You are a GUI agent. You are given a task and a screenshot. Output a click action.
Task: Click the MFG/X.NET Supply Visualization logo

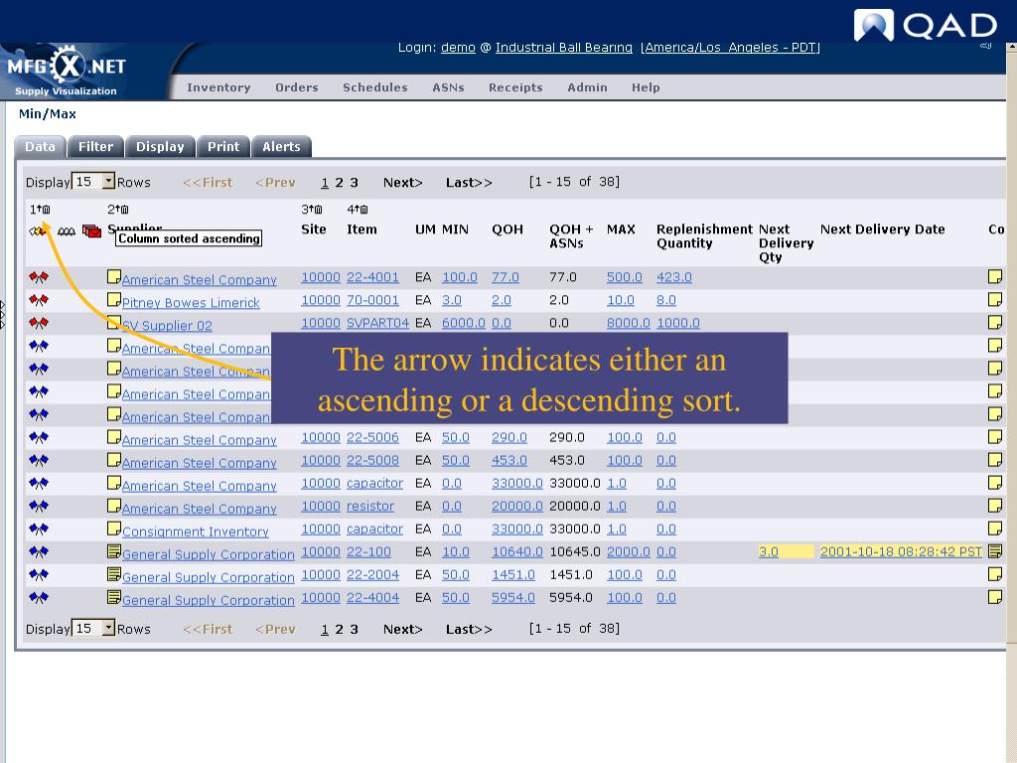pos(67,71)
